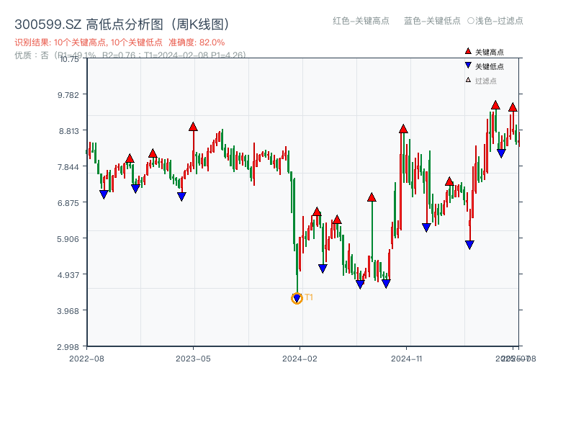The width and height of the screenshot is (576, 432).
Task: Click the 2022-08 x-axis date label
Action: 86,358
